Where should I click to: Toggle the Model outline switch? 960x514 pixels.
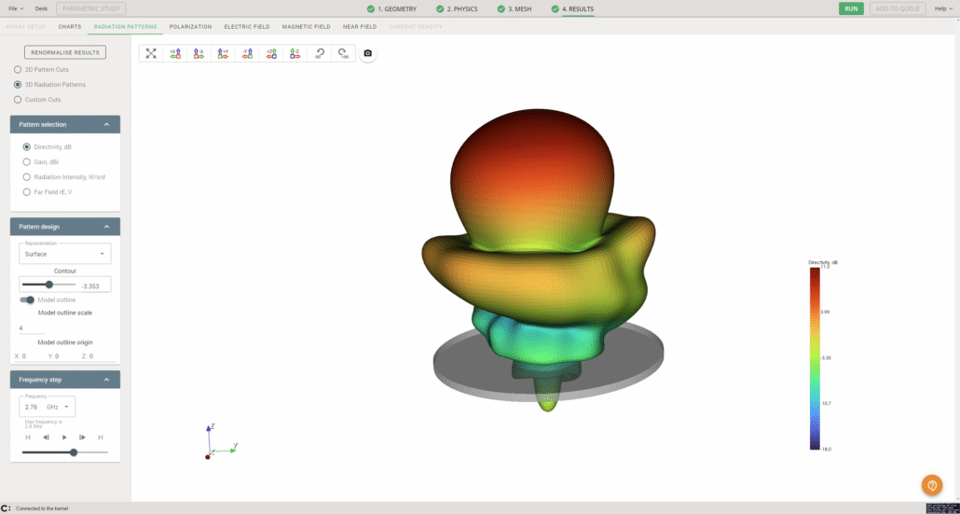29,299
